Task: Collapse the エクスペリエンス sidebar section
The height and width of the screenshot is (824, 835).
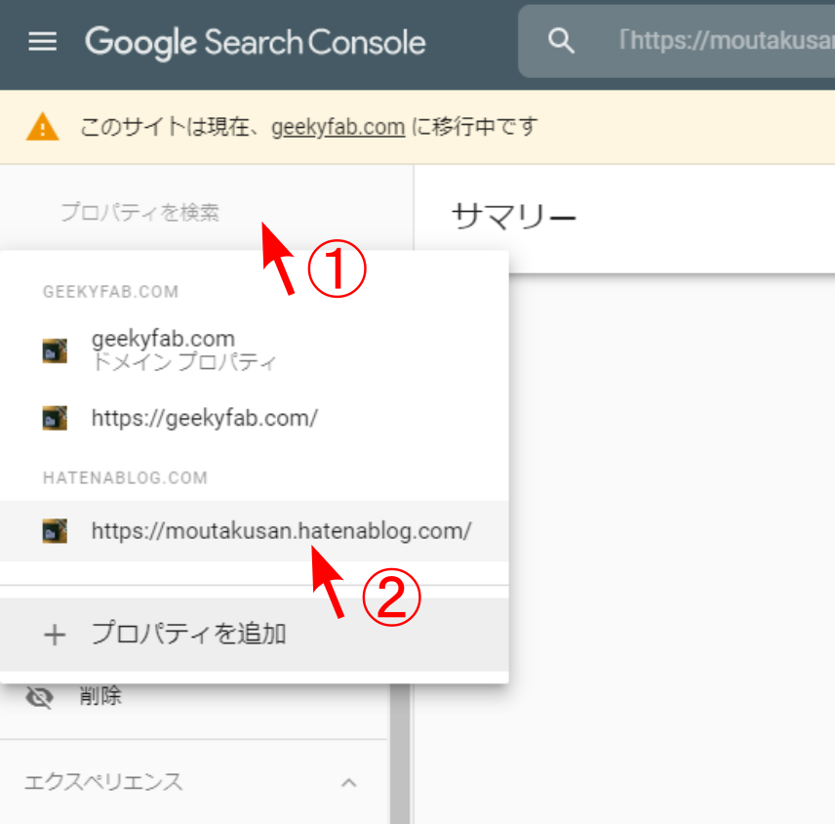Action: point(349,782)
